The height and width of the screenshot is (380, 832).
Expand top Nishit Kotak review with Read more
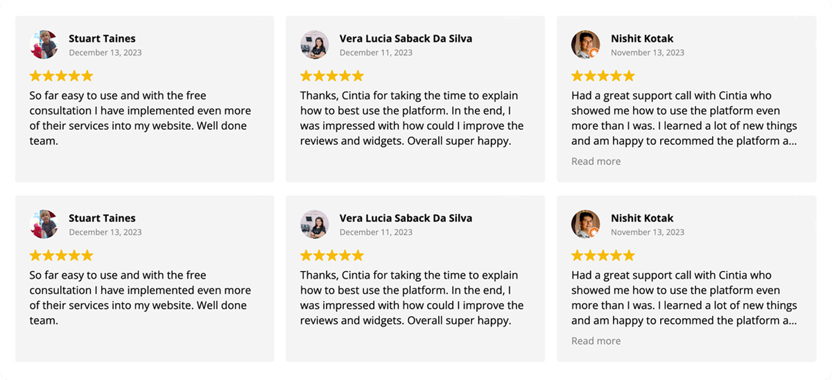point(596,162)
